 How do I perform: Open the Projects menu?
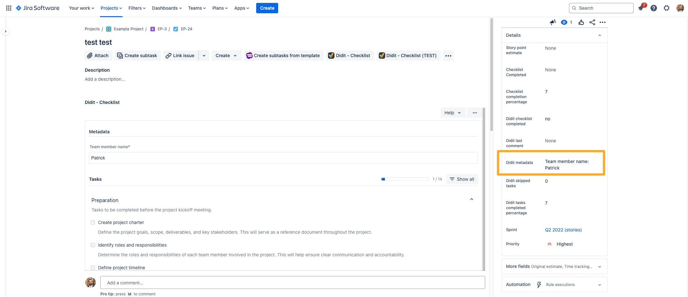pyautogui.click(x=111, y=8)
